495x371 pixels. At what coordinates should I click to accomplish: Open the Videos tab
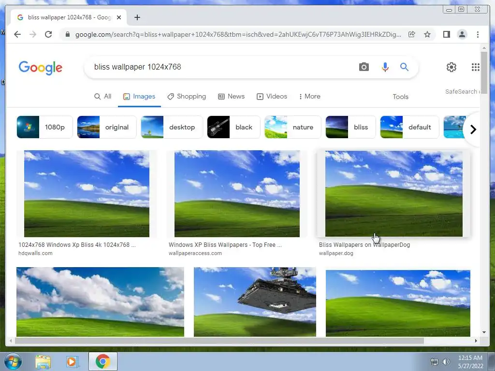pyautogui.click(x=272, y=97)
